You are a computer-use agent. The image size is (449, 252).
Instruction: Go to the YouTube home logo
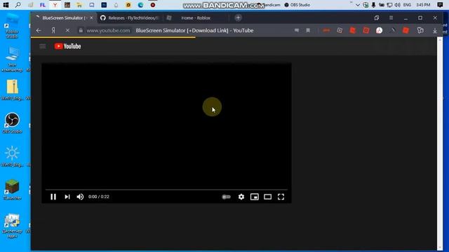pyautogui.click(x=68, y=46)
